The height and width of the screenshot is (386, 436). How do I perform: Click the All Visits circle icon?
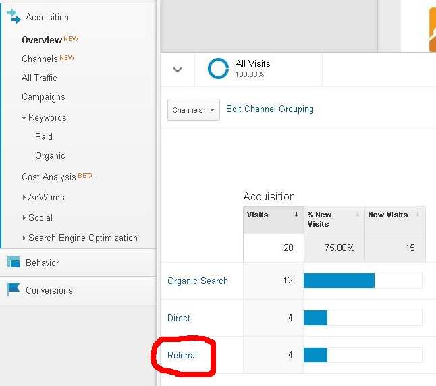click(x=218, y=68)
